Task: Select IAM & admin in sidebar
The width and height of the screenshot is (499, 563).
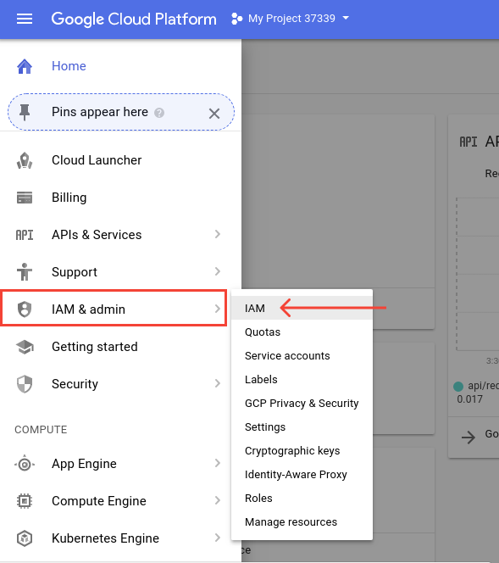Action: (114, 309)
